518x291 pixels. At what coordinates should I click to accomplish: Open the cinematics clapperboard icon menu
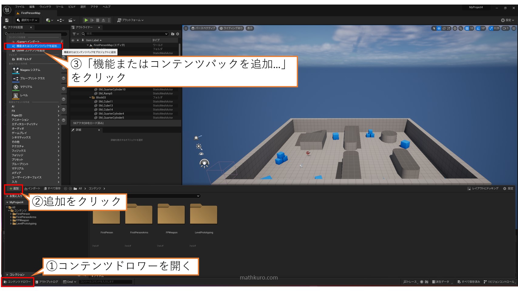point(72,20)
